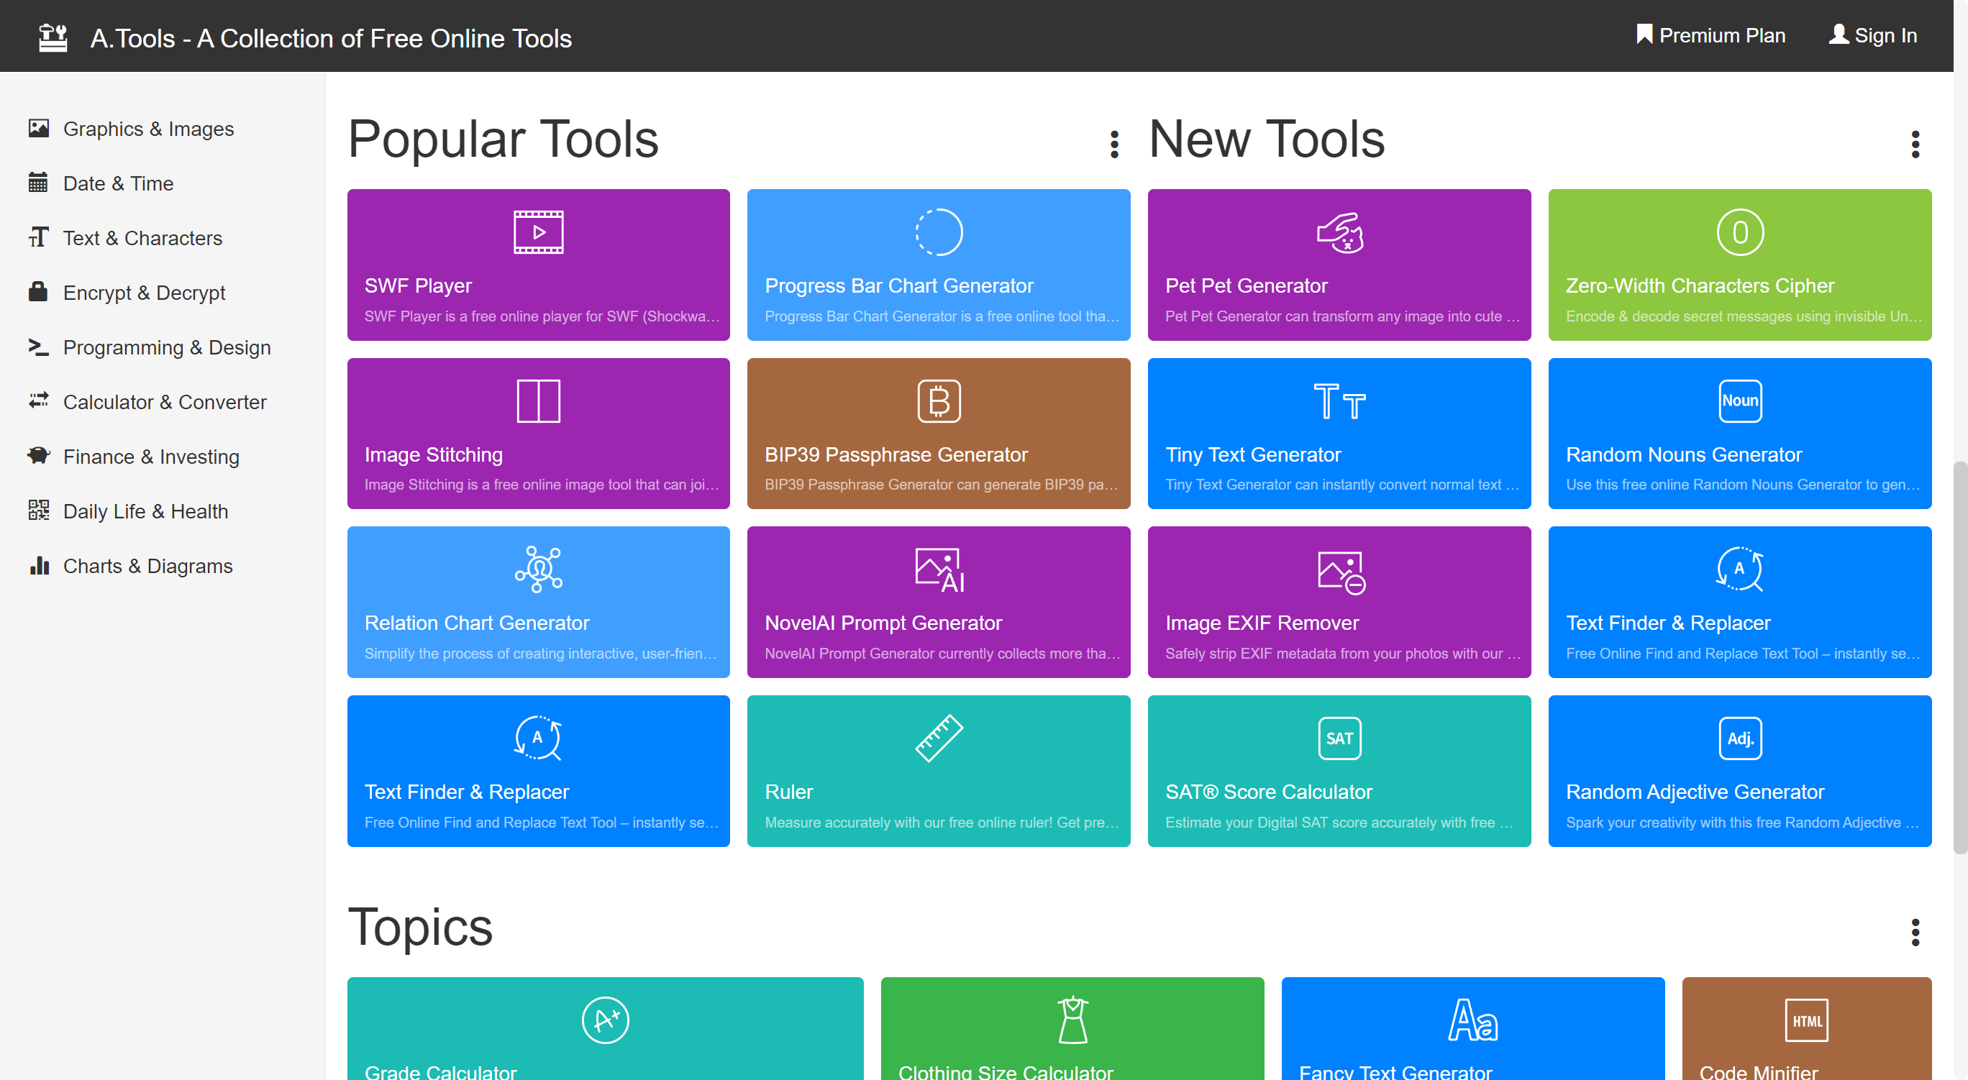The image size is (1968, 1080).
Task: Click the SAT Score Calculator icon
Action: pyautogui.click(x=1339, y=738)
